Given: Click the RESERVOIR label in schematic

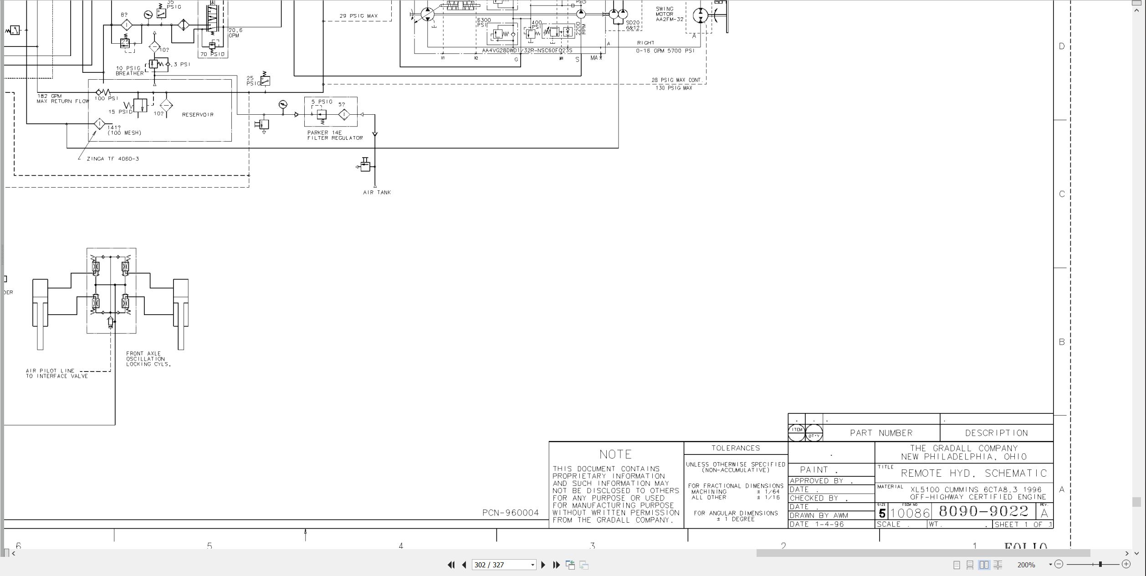Looking at the screenshot, I should [198, 115].
